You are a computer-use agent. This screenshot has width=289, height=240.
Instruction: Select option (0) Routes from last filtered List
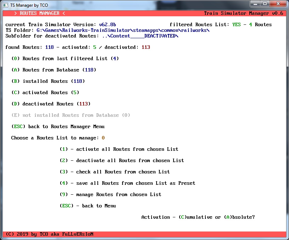[x=65, y=58]
